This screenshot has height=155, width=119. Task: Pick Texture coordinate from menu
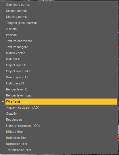pos(61,41)
